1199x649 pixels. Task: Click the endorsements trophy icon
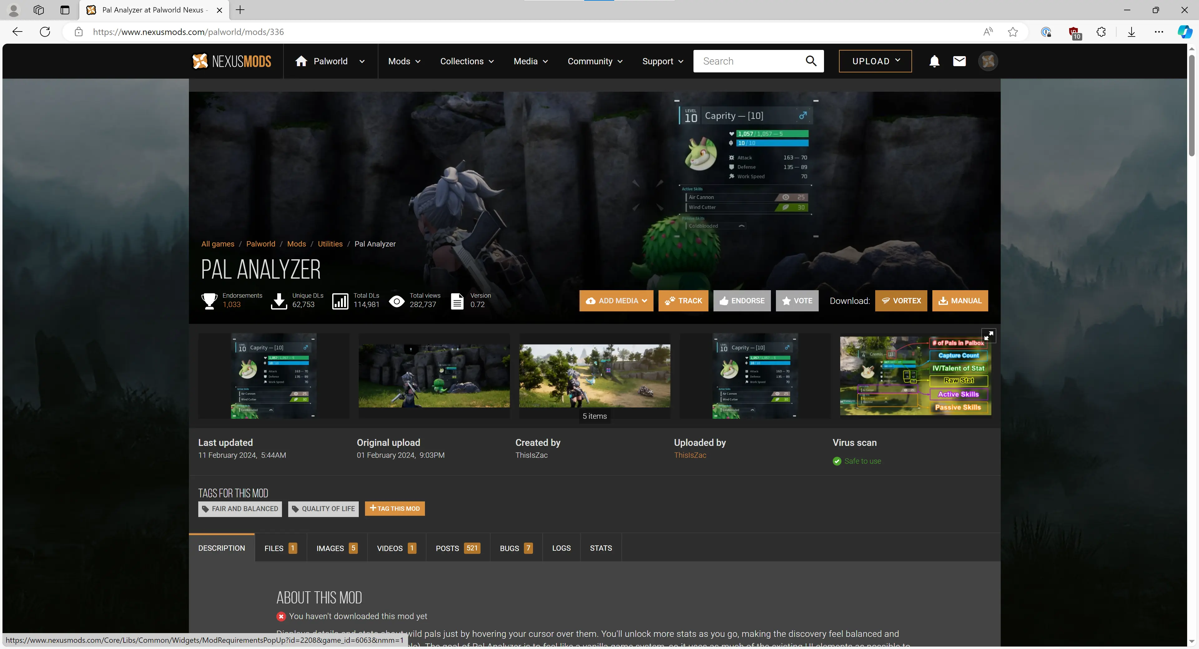click(209, 301)
